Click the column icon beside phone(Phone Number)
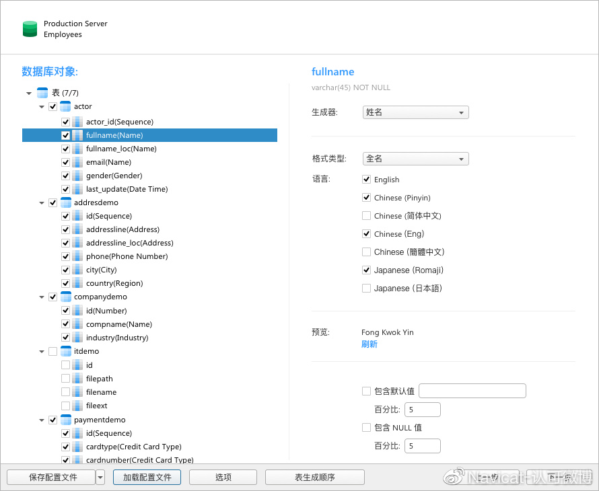599x491 pixels. 77,256
